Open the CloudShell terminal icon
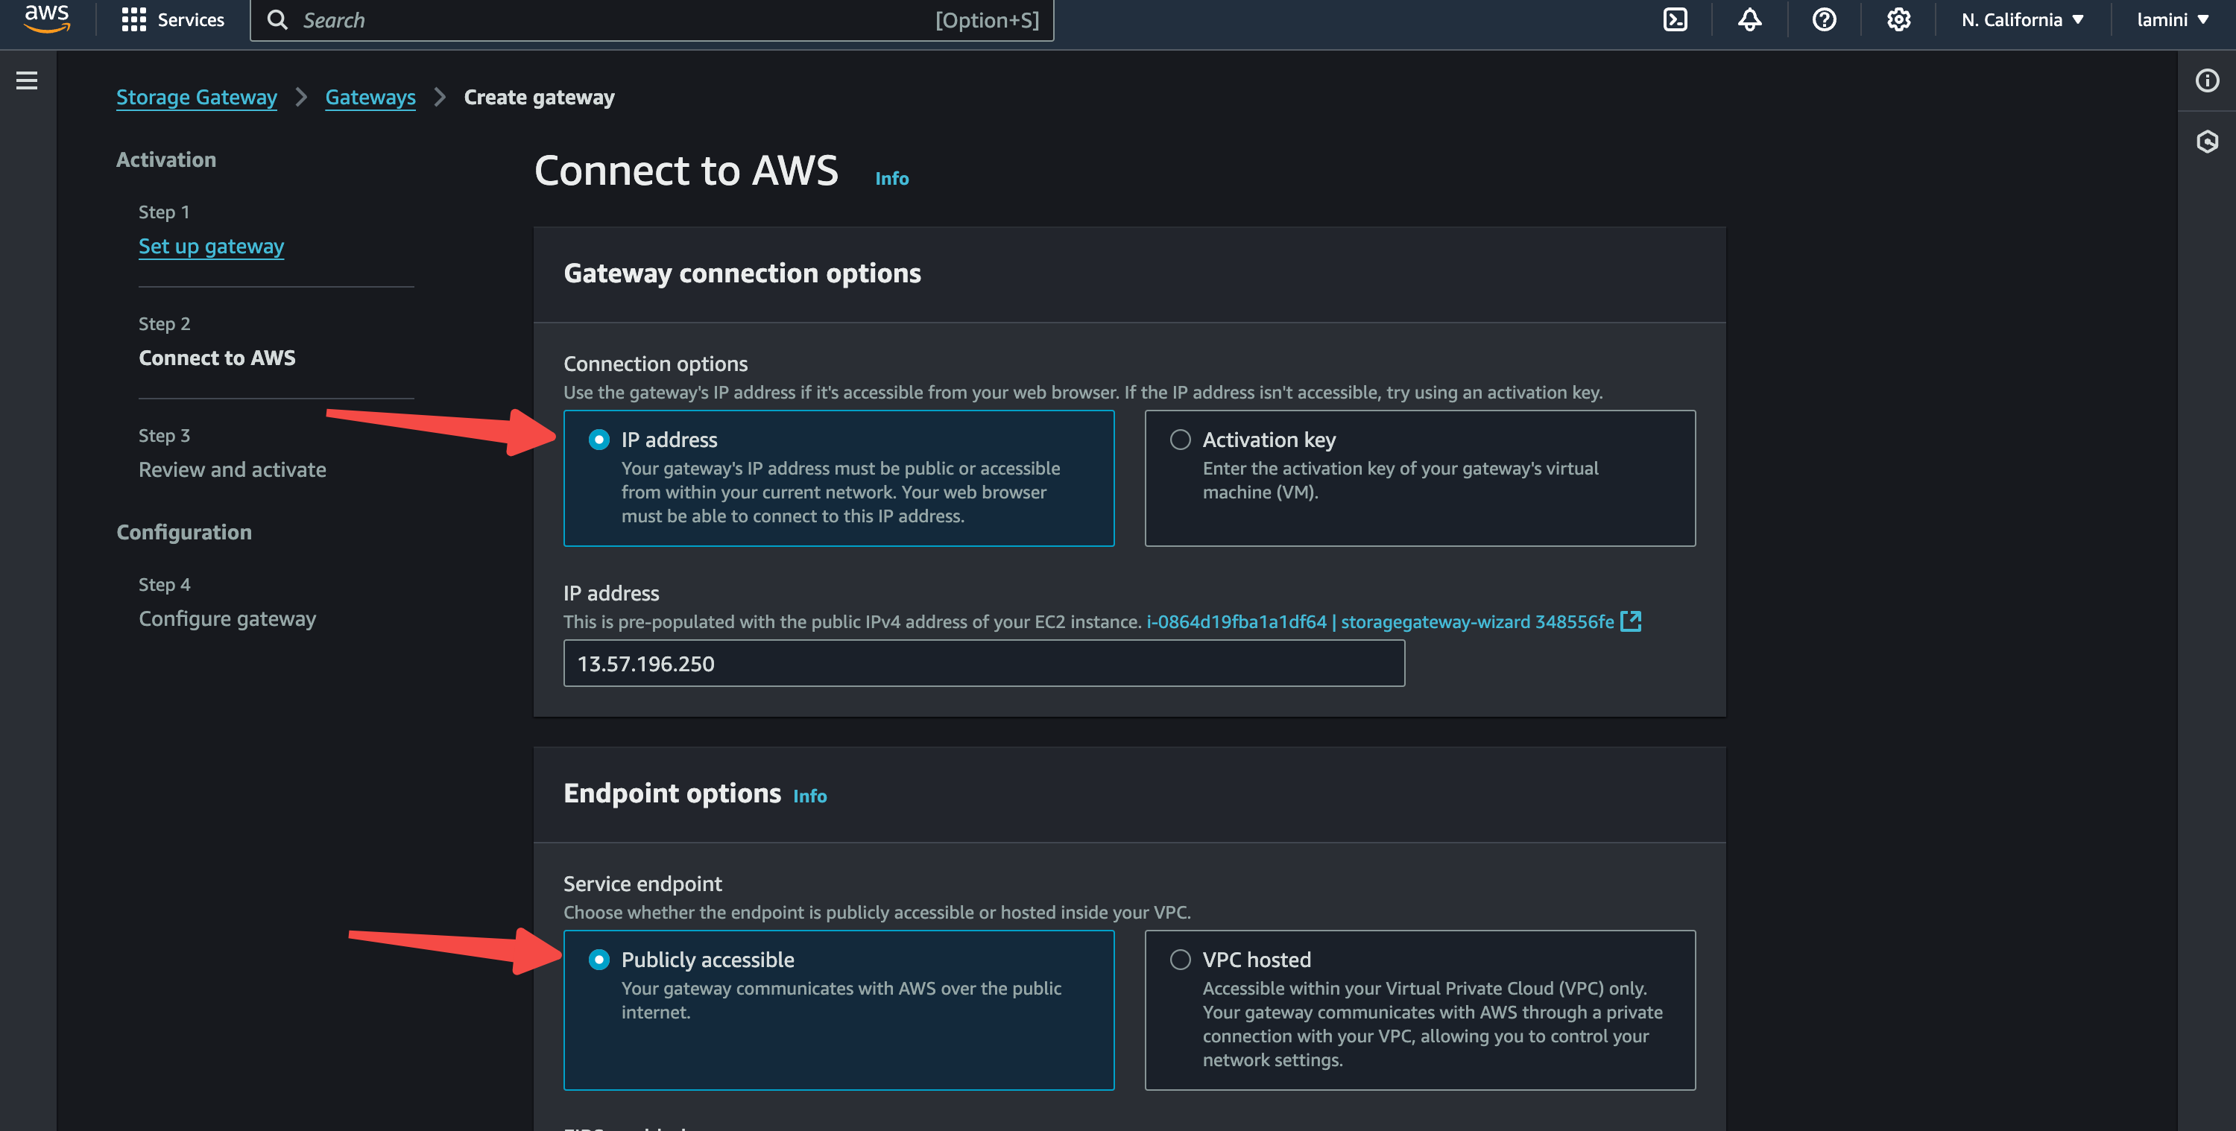Screen dimensions: 2236x1131 1675,20
